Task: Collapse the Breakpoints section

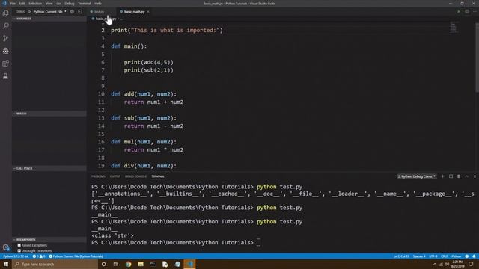Action: click(49, 240)
